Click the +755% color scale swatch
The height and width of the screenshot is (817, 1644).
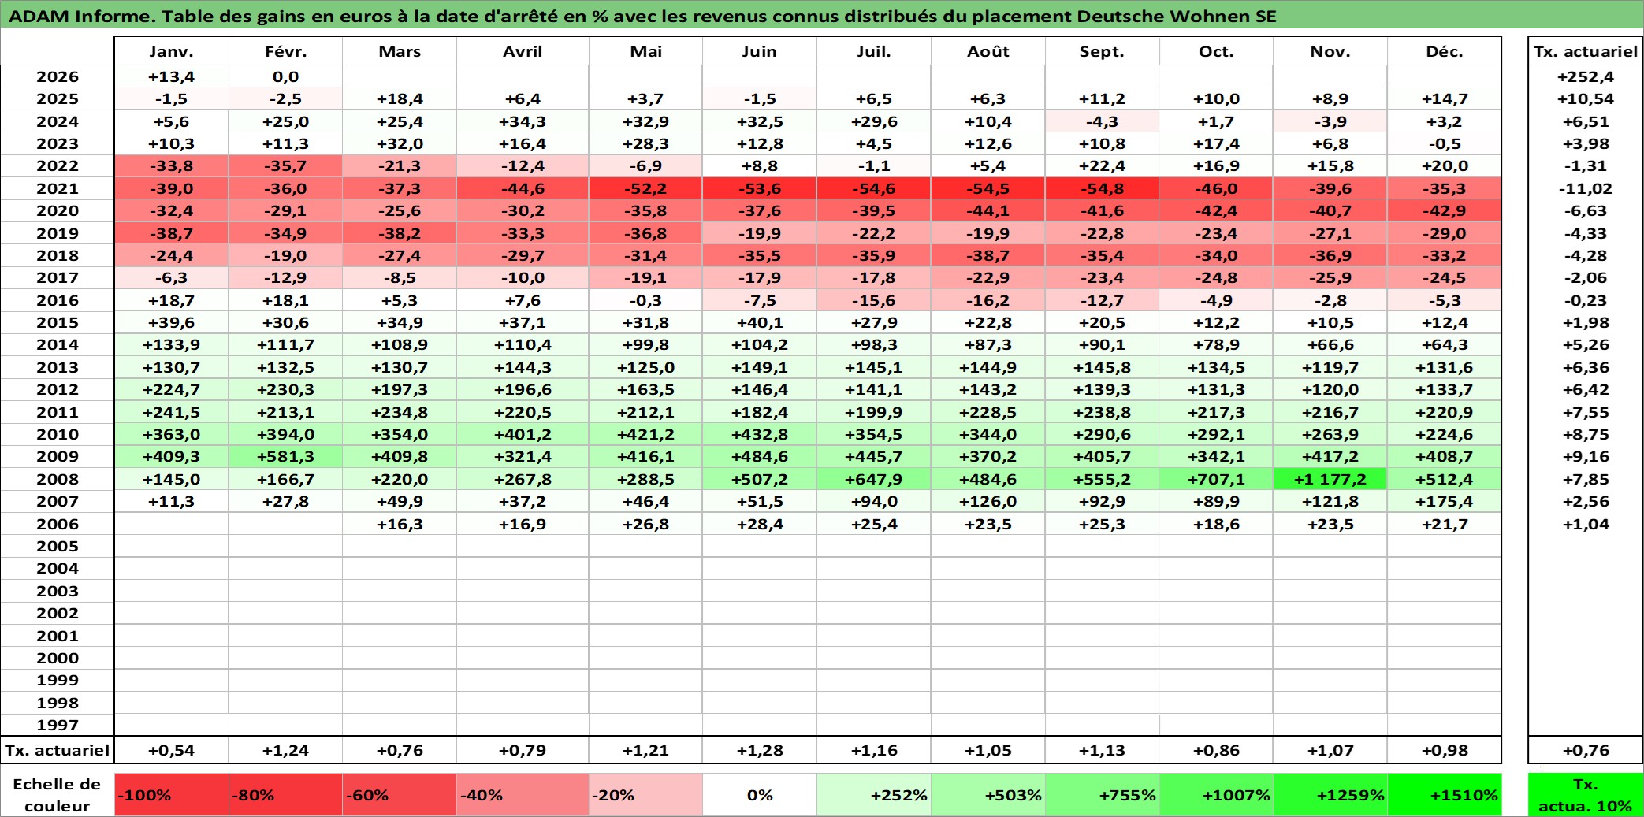[1102, 794]
